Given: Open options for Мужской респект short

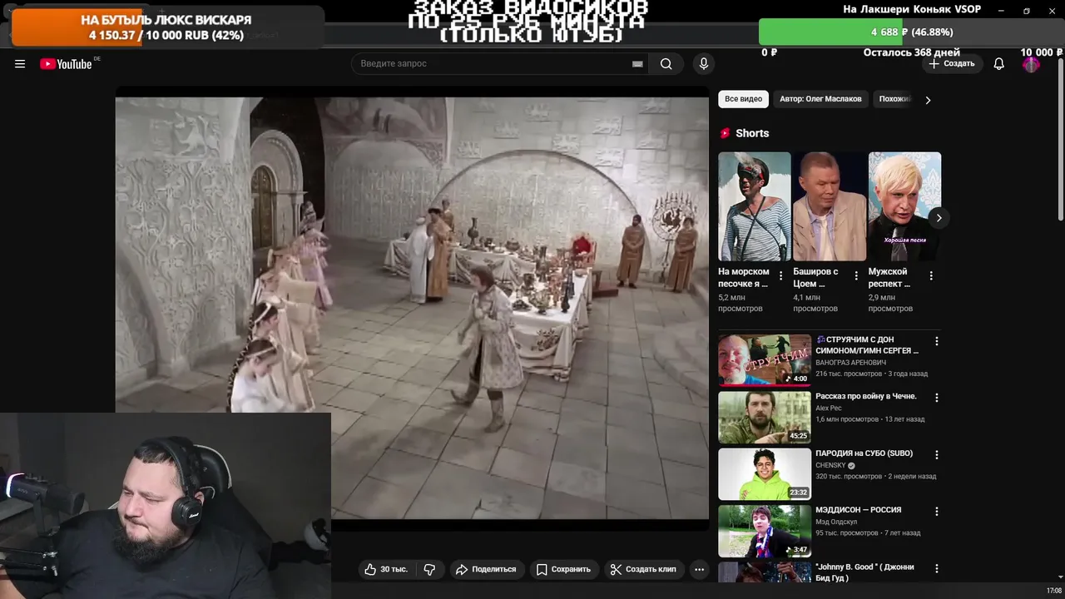Looking at the screenshot, I should click(931, 276).
